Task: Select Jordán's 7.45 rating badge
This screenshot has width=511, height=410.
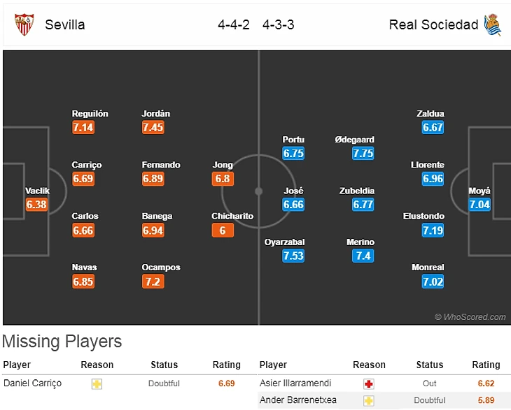Action: tap(153, 128)
